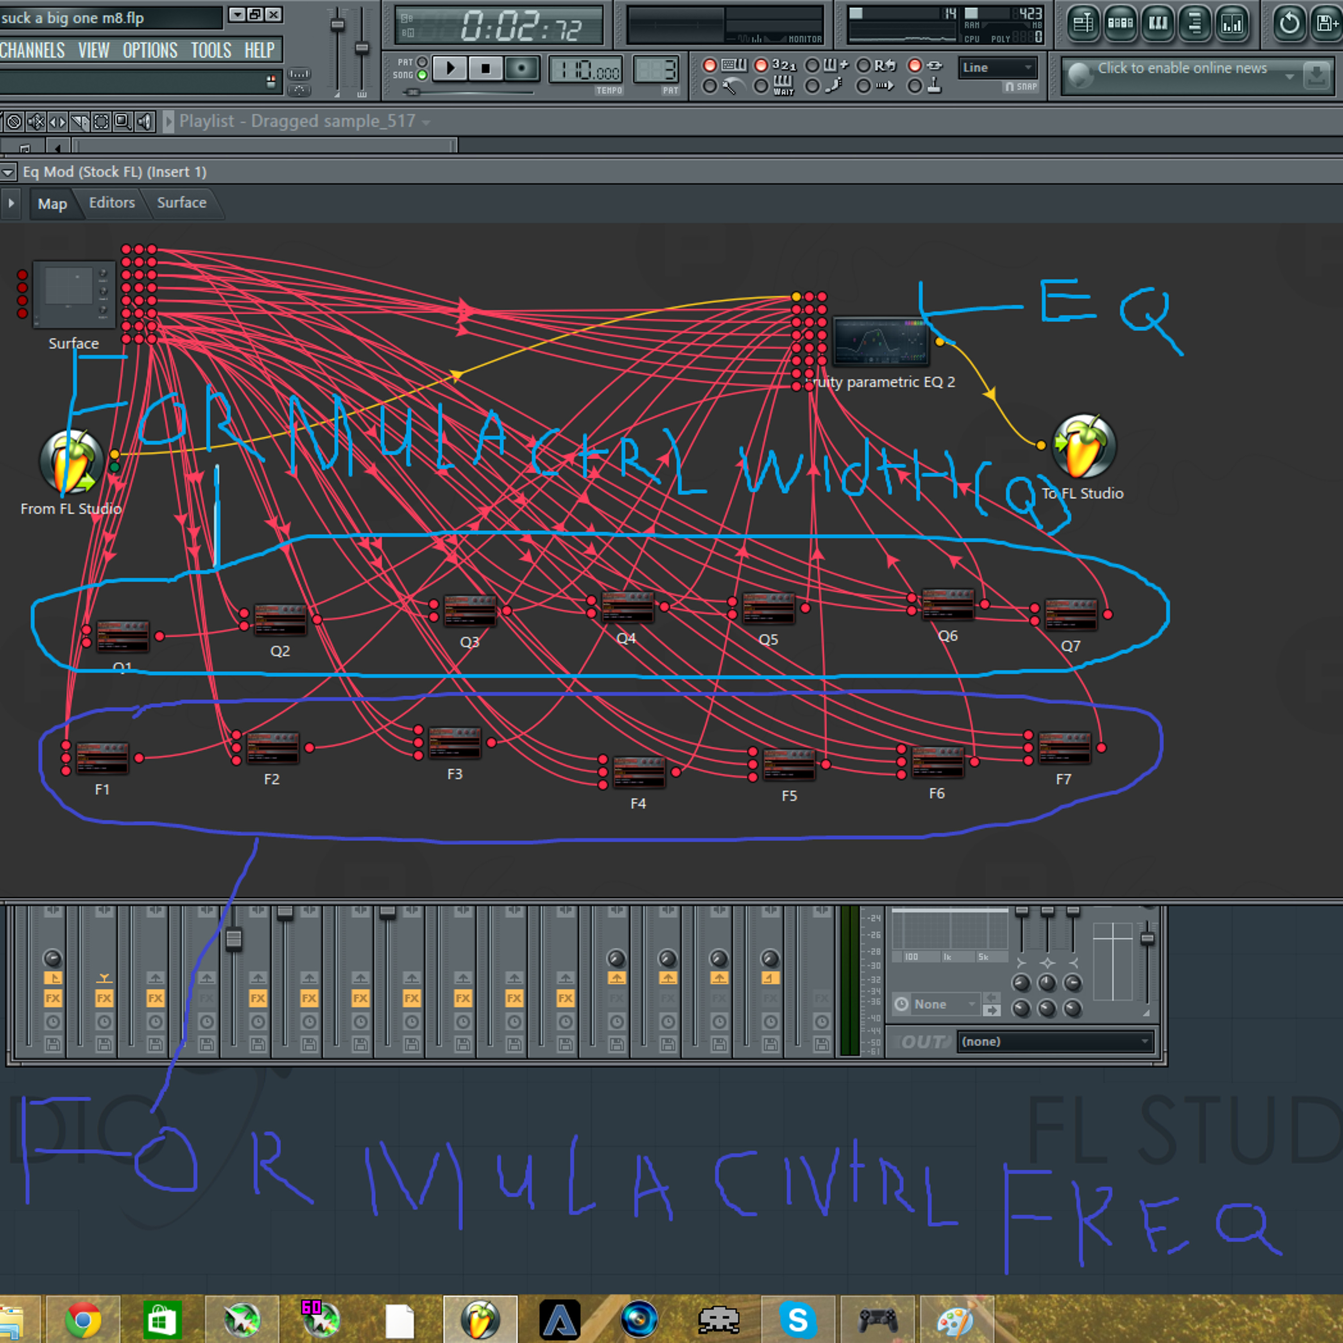
Task: Select the playlist mute tool icon
Action: [35, 122]
